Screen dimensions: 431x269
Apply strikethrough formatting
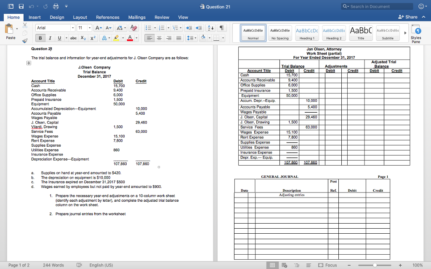73,37
